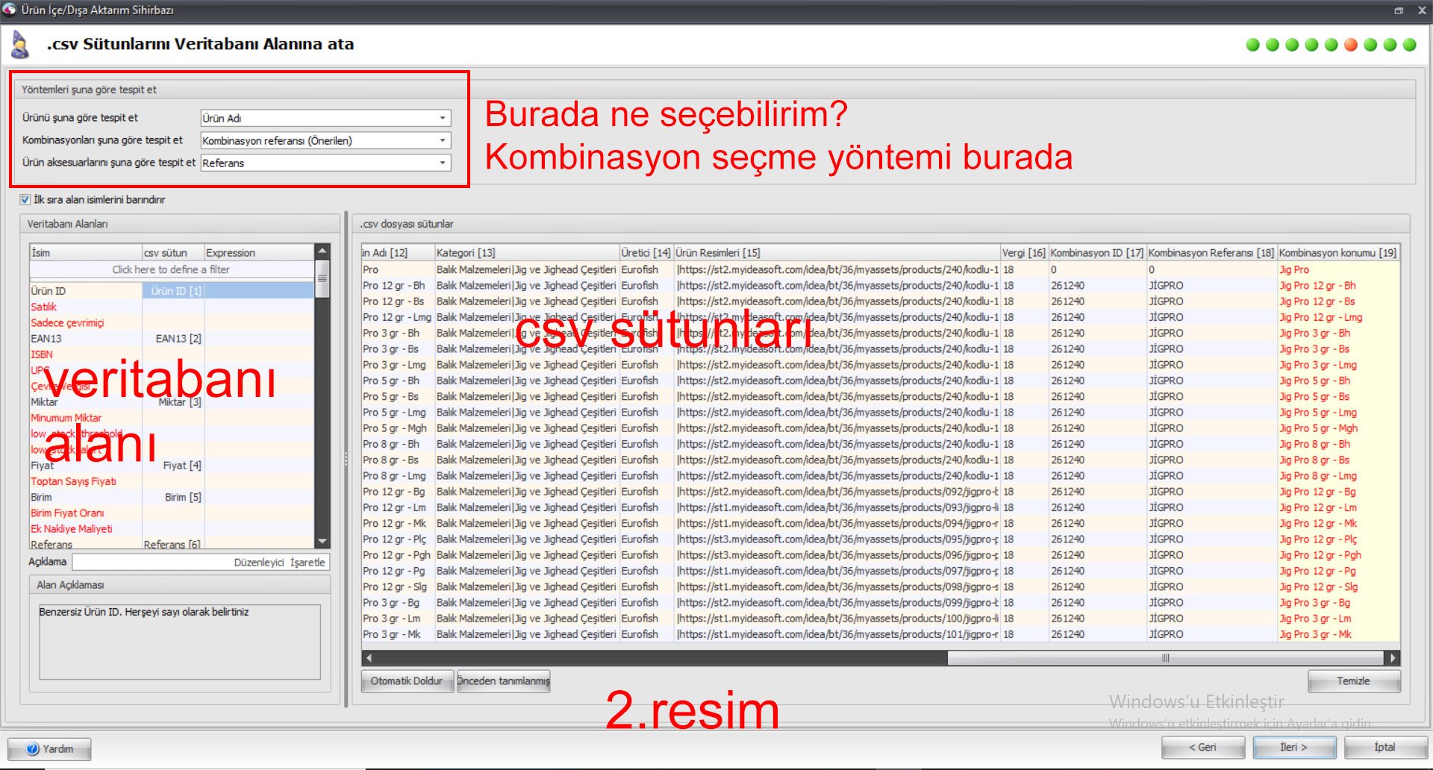Viewport: 1433px width, 770px height.
Task: Select the 'Sadece çevrimiçi' database field
Action: [x=67, y=323]
